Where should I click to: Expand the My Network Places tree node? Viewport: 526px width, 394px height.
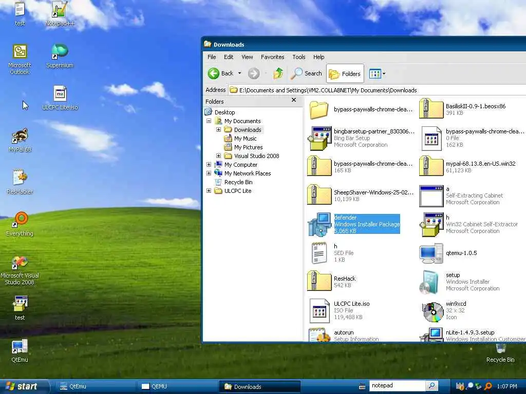tap(209, 173)
